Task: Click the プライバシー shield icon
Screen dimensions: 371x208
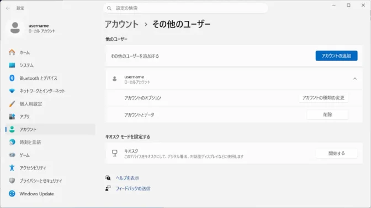Action: pyautogui.click(x=12, y=180)
